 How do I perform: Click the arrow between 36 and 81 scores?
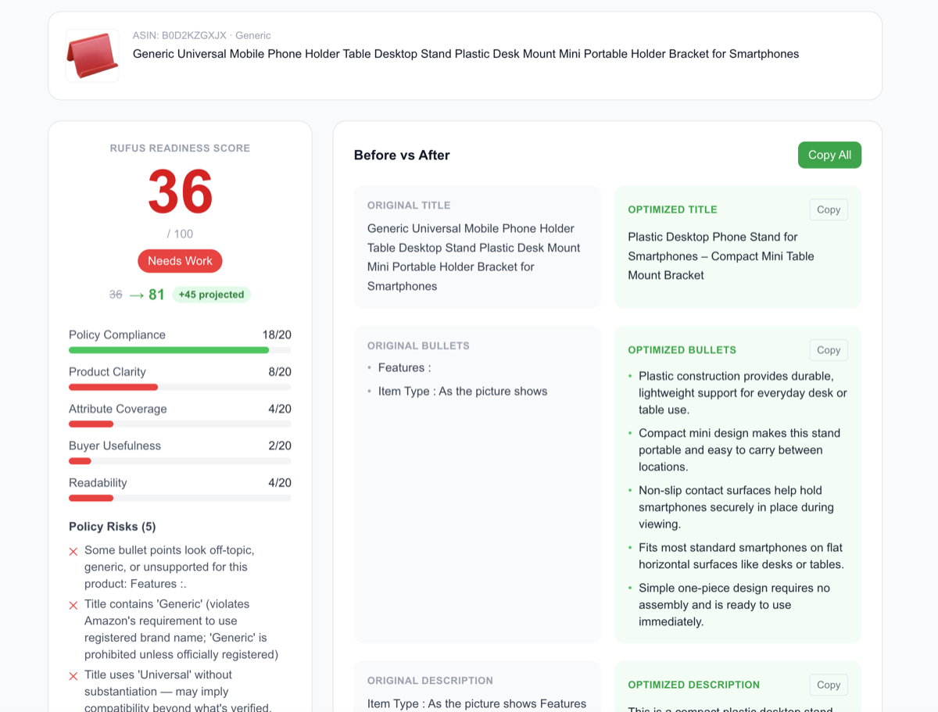coord(136,295)
